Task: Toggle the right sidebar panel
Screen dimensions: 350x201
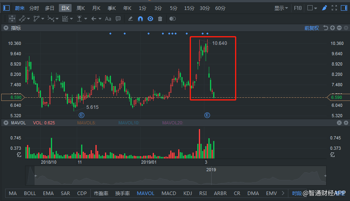Action: click(344, 8)
